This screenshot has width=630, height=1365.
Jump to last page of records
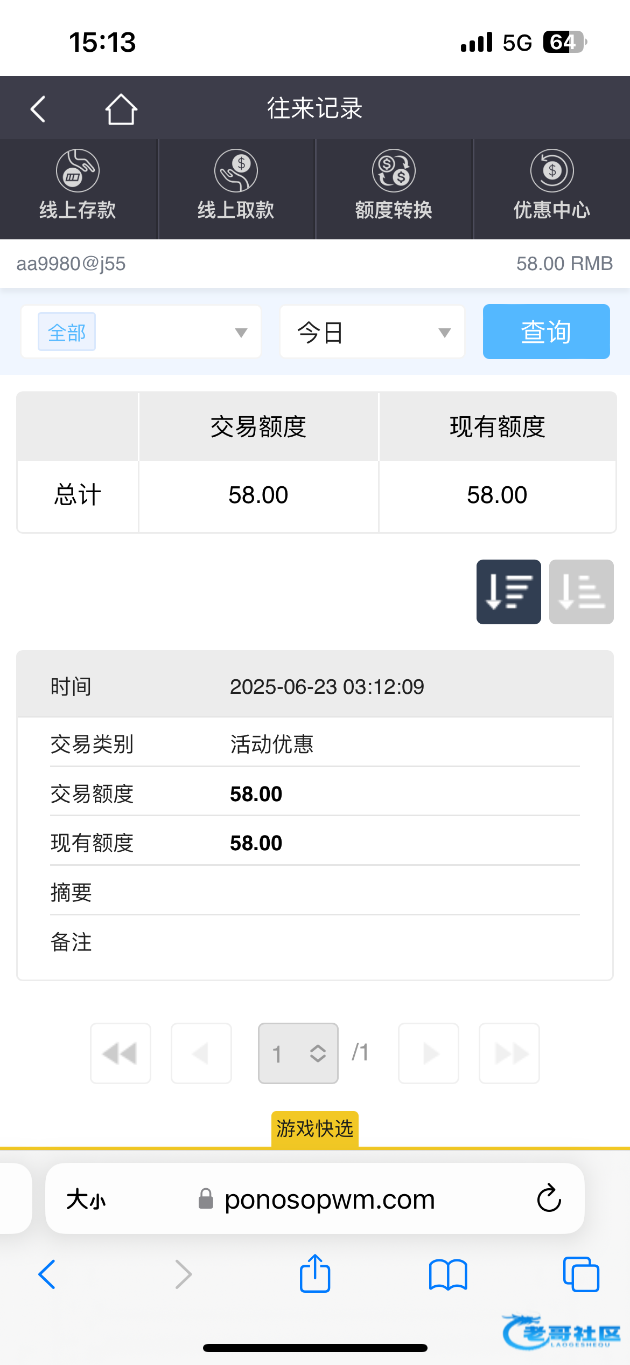coord(509,1053)
